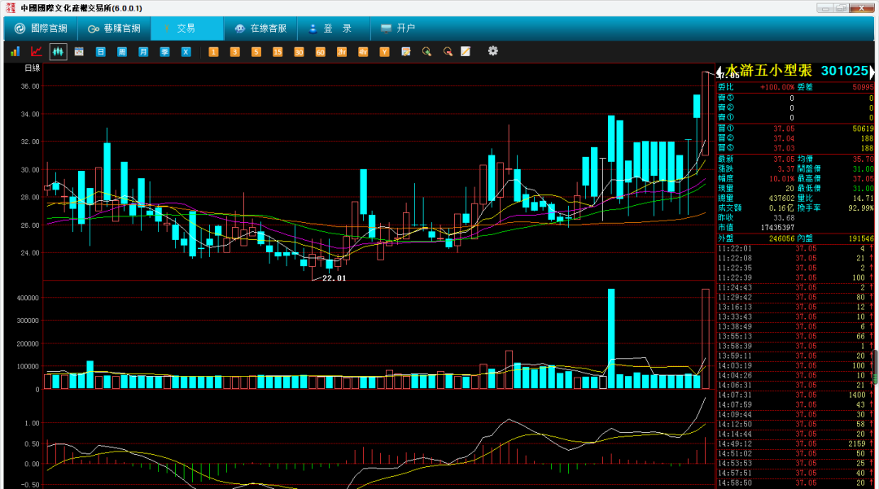Click the blue X period icon
The height and width of the screenshot is (489, 879).
186,51
